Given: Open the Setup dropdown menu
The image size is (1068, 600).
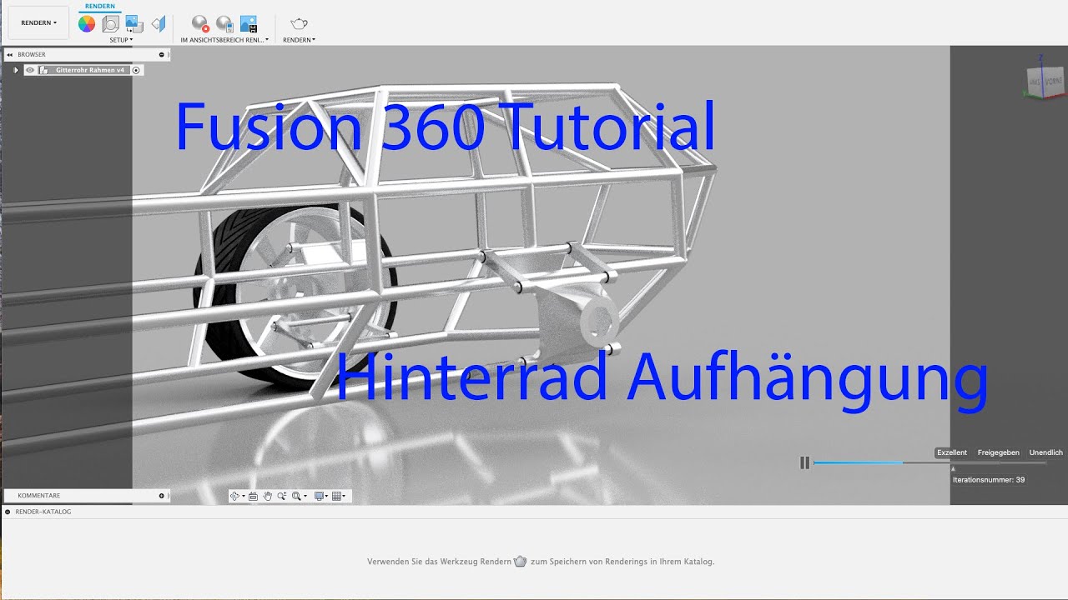Looking at the screenshot, I should pyautogui.click(x=121, y=40).
